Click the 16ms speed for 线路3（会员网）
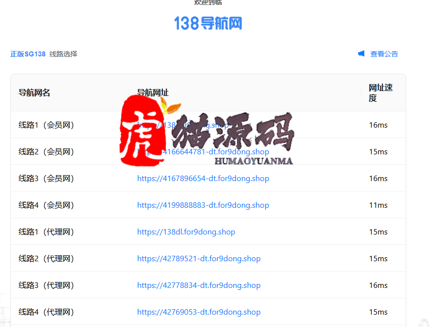430x327 pixels. click(x=378, y=179)
